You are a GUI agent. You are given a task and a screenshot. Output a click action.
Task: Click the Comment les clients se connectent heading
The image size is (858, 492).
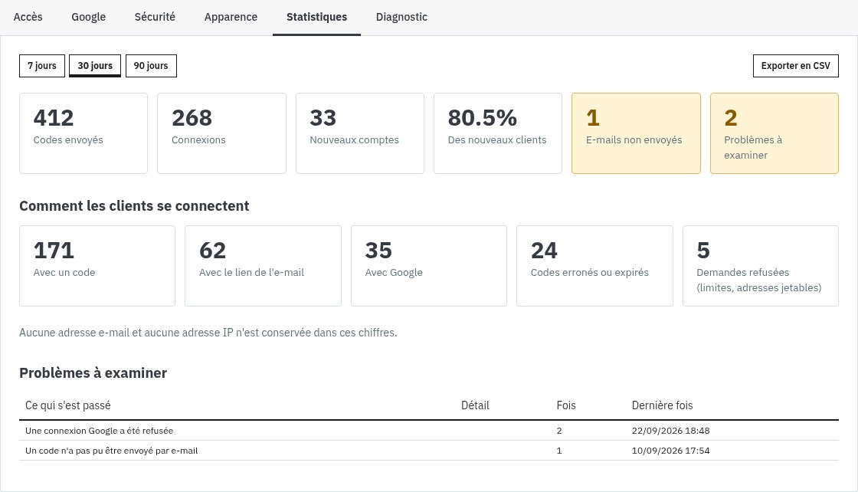[134, 206]
